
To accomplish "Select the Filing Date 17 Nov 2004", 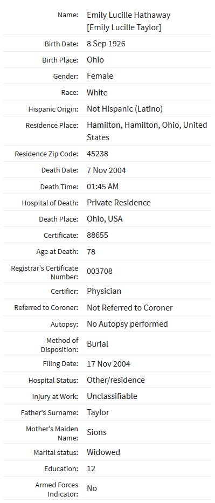I will click(108, 364).
